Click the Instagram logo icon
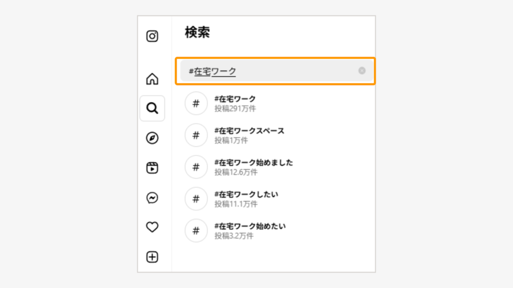The image size is (513, 288). pos(152,36)
